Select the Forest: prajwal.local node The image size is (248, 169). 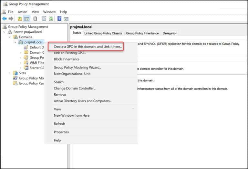pyautogui.click(x=28, y=32)
